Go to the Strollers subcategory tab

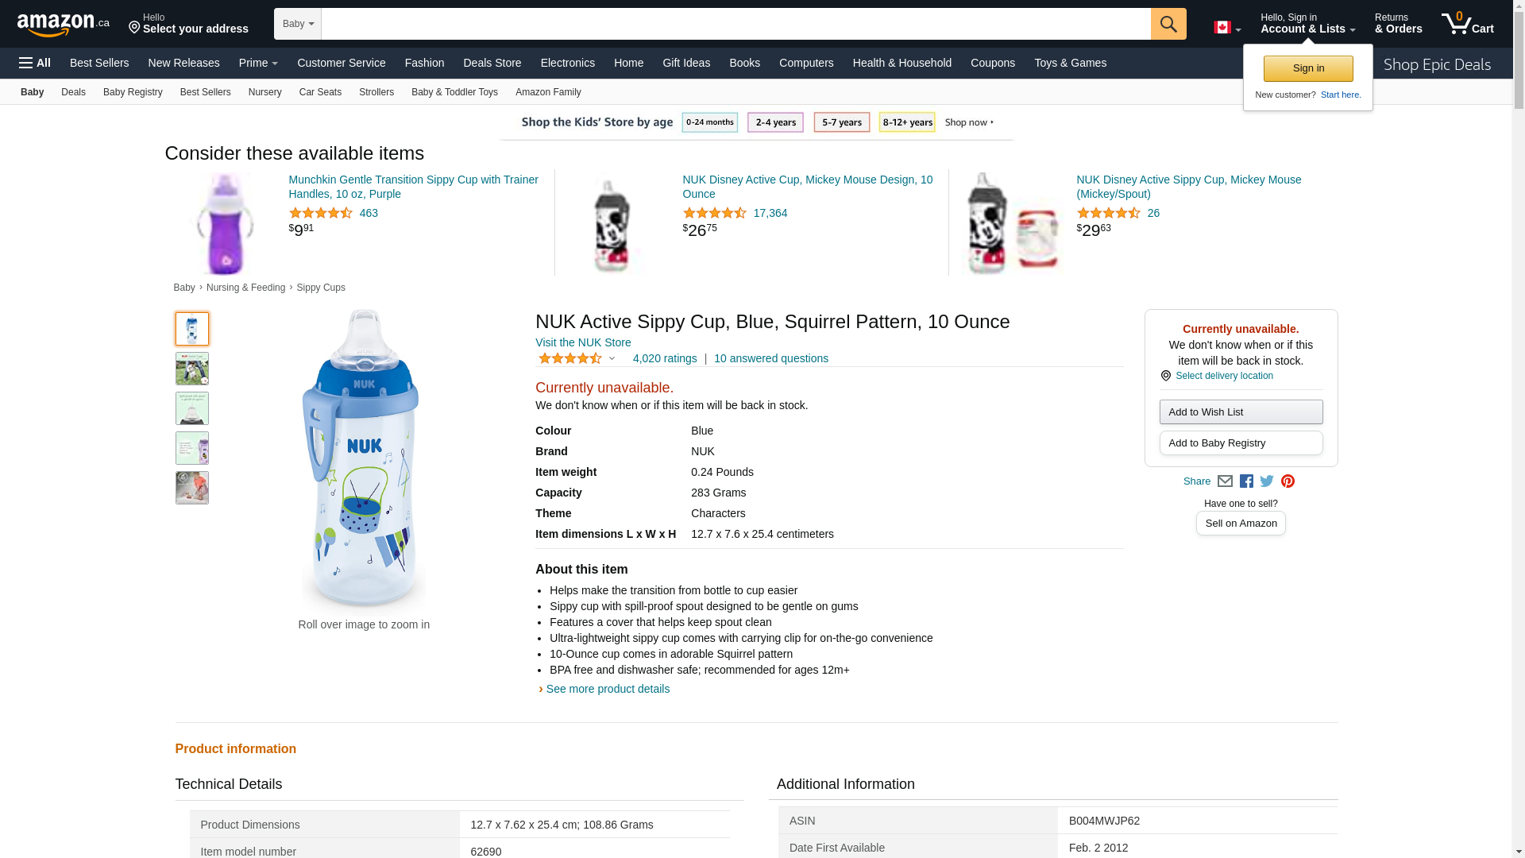376,92
